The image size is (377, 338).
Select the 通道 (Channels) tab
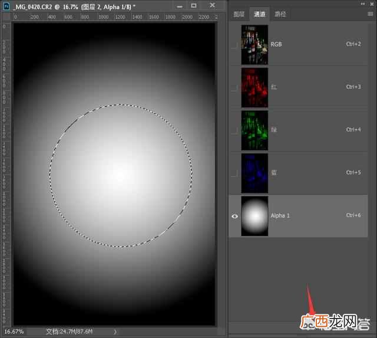click(260, 14)
